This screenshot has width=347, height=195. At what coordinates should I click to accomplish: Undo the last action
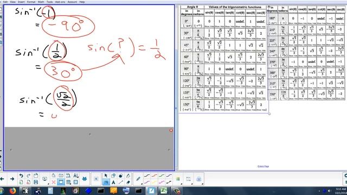point(21,175)
